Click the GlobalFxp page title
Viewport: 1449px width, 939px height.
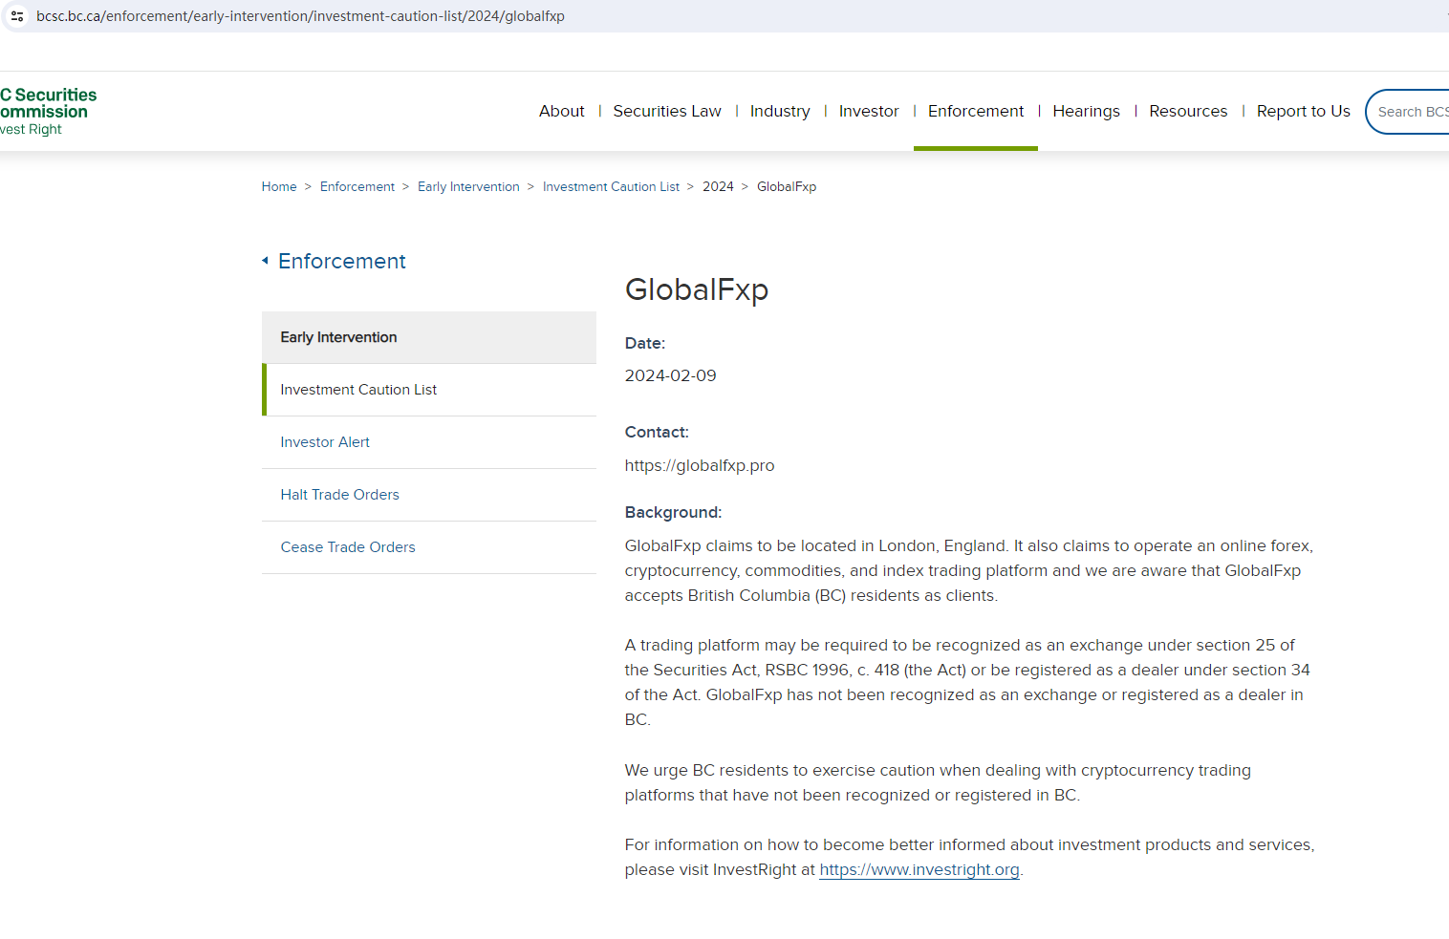[697, 289]
